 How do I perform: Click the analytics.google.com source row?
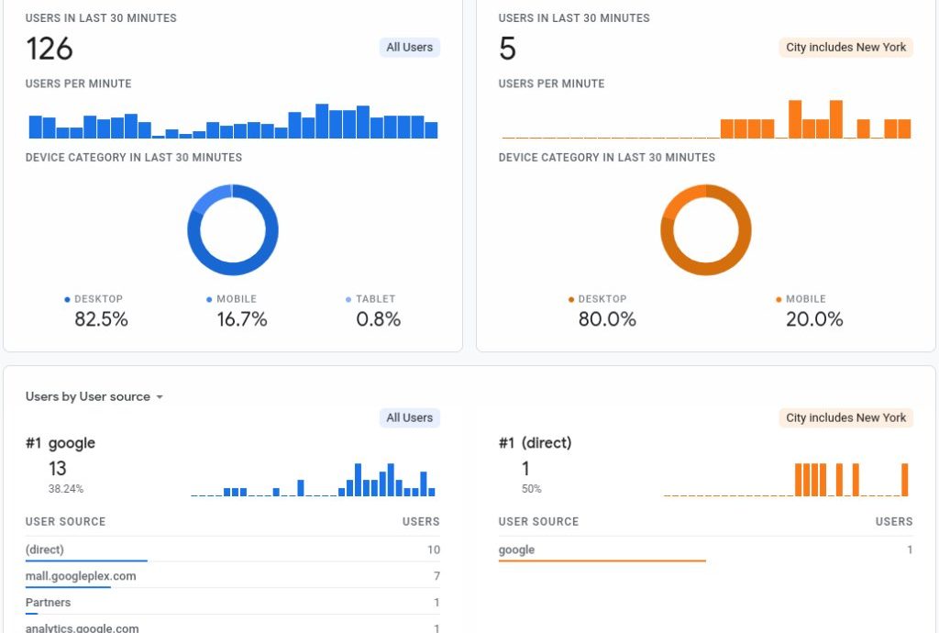click(232, 627)
